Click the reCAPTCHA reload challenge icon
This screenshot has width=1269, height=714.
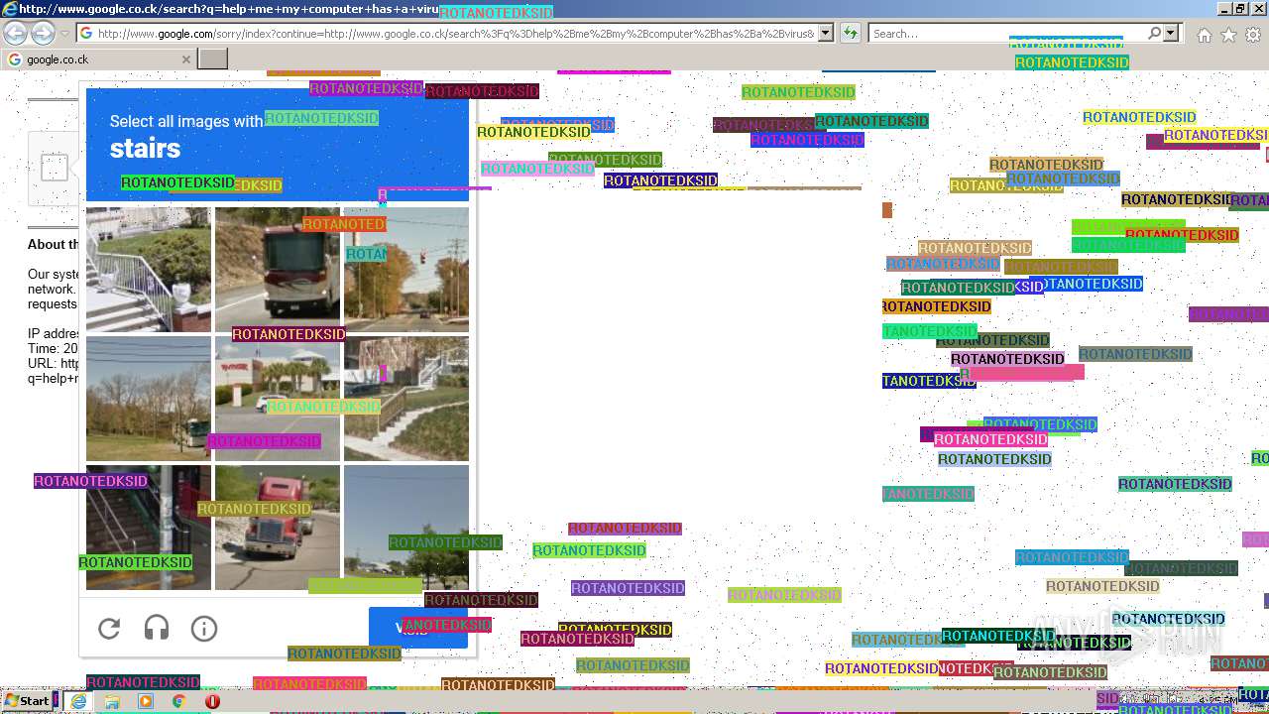(109, 628)
